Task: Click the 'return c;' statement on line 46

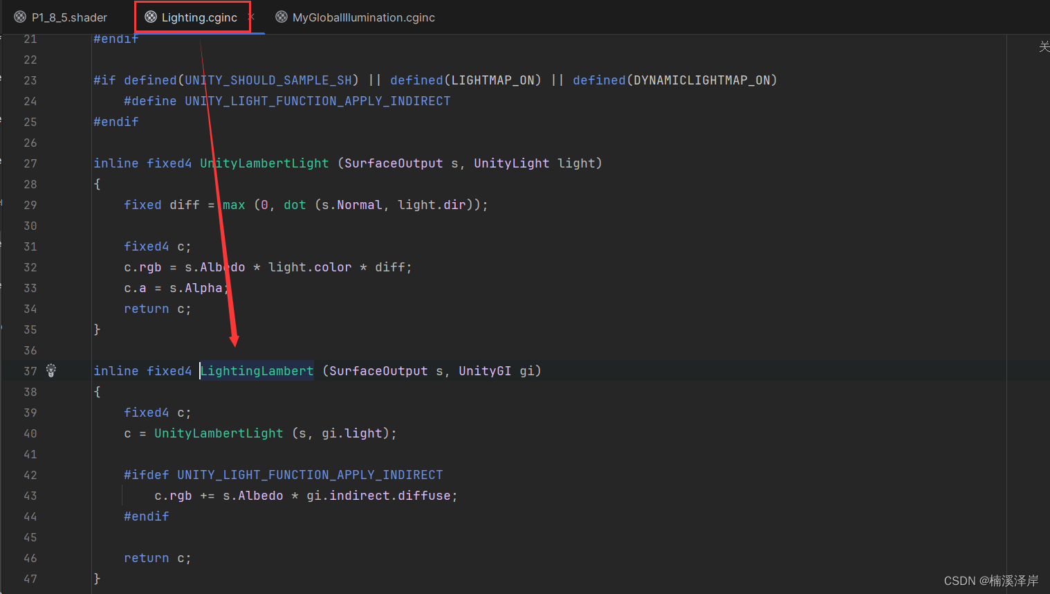Action: coord(158,558)
